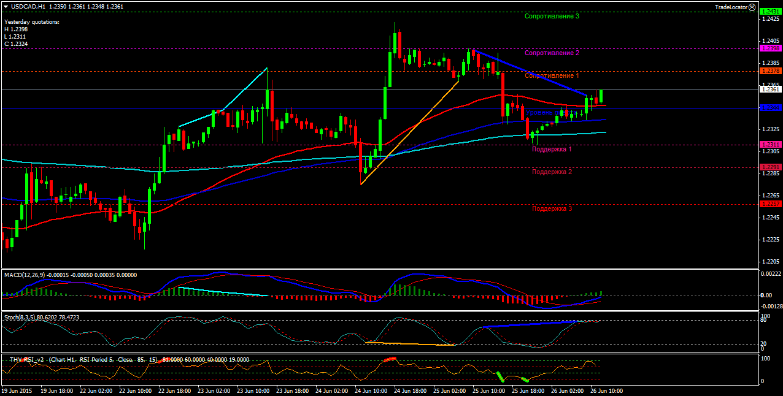The width and height of the screenshot is (783, 396).
Task: Click yesterday's close C 1.2324 value
Action: pyautogui.click(x=15, y=44)
